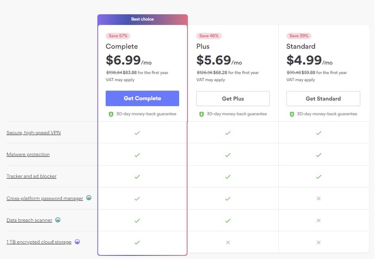This screenshot has width=375, height=259.
Task: Click the shield icon under Get Plus button
Action: coord(201,113)
